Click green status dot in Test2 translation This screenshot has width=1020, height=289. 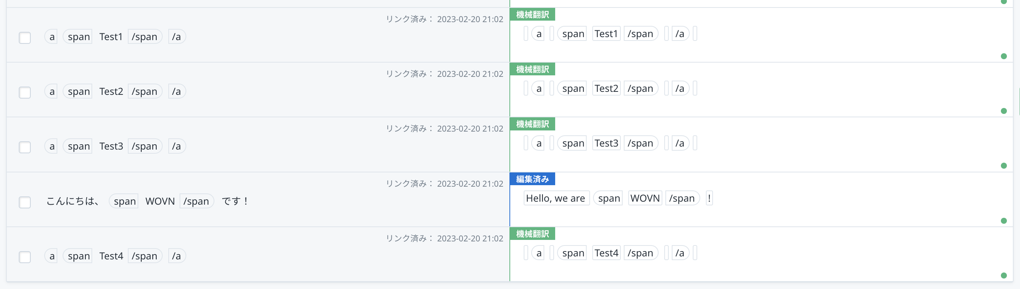[x=1004, y=111]
